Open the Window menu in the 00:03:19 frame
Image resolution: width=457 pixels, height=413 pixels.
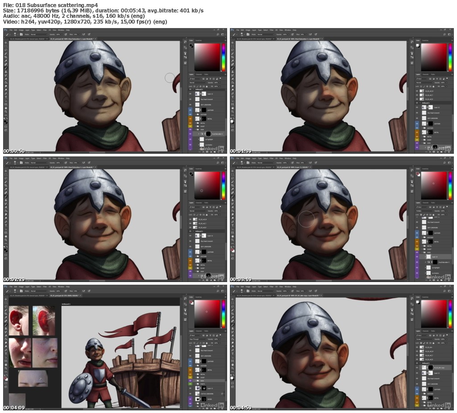click(288, 158)
